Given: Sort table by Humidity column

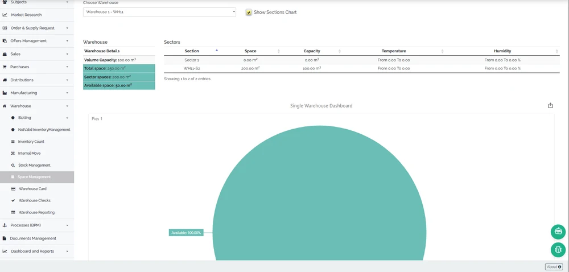Looking at the screenshot, I should pyautogui.click(x=502, y=51).
